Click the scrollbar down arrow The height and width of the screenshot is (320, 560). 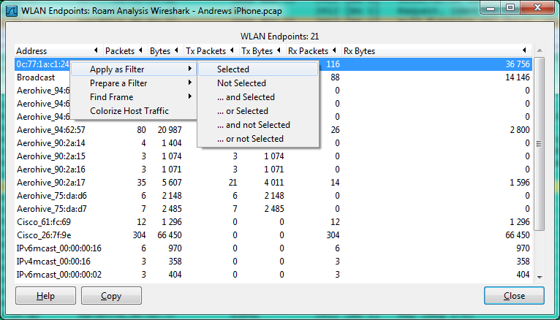click(x=540, y=277)
